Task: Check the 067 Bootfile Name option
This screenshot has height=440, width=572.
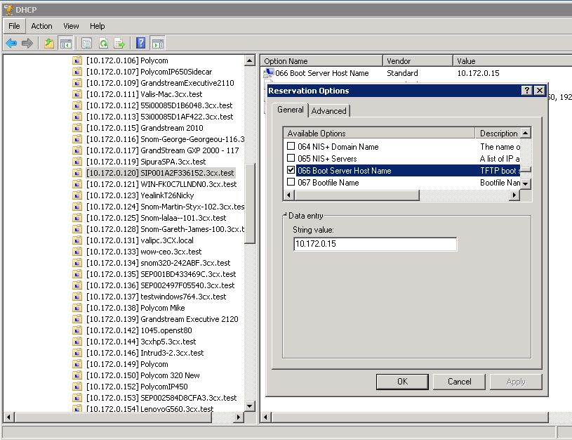Action: tap(291, 182)
